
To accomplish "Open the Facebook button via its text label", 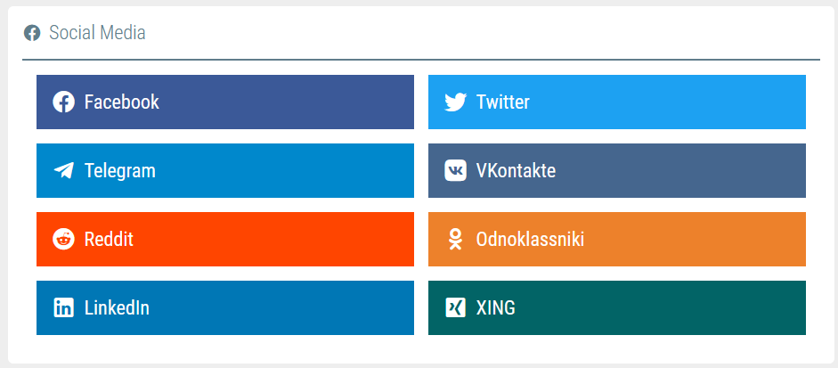I will coord(122,102).
